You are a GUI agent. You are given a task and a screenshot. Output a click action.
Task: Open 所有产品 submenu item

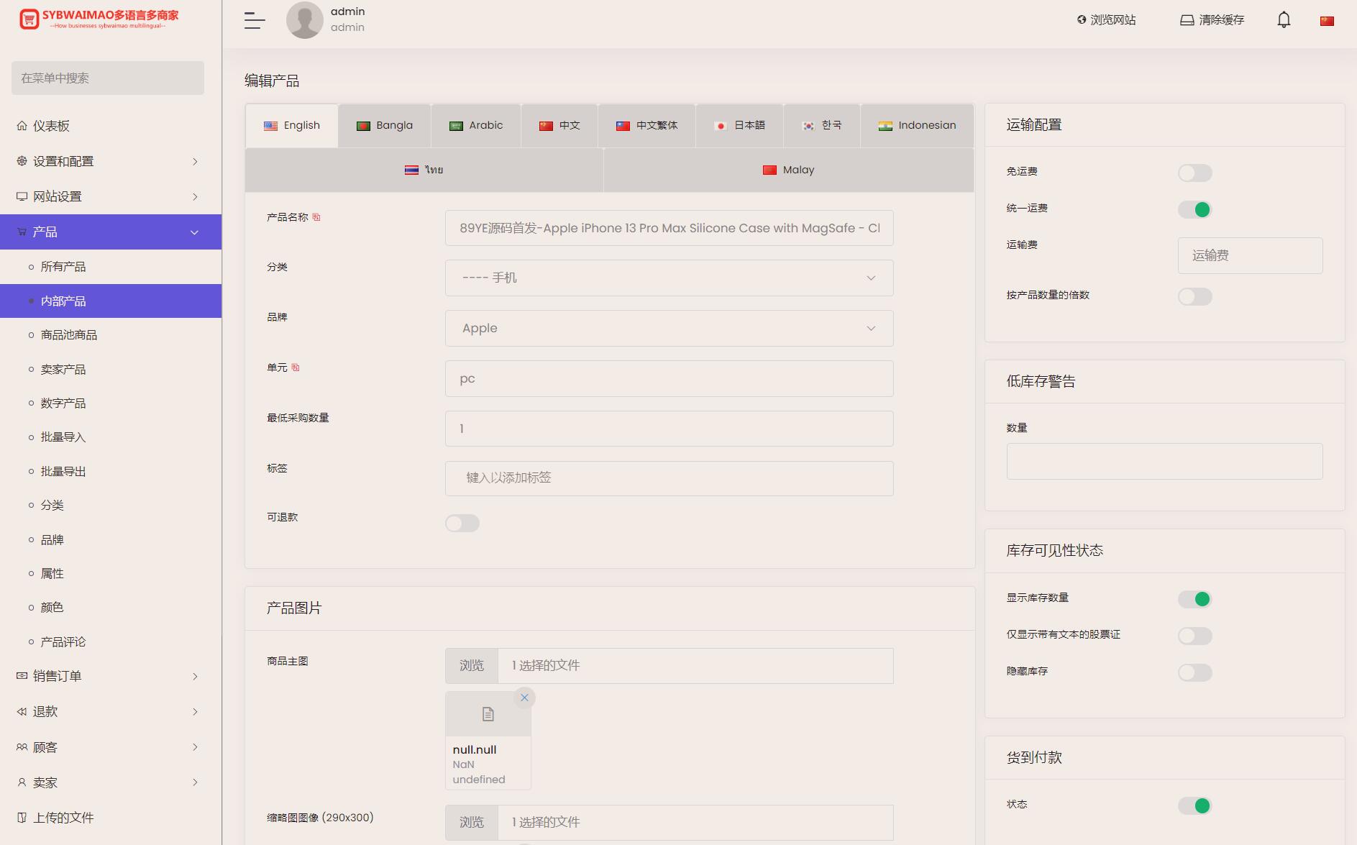111,267
